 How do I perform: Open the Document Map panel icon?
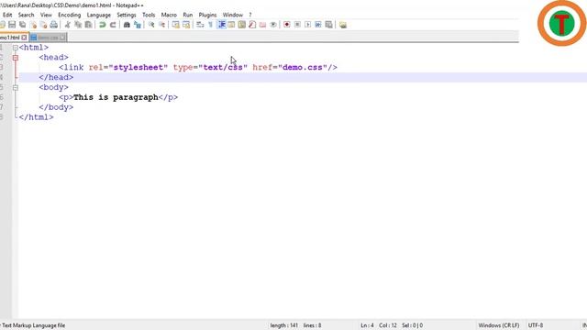click(x=242, y=25)
